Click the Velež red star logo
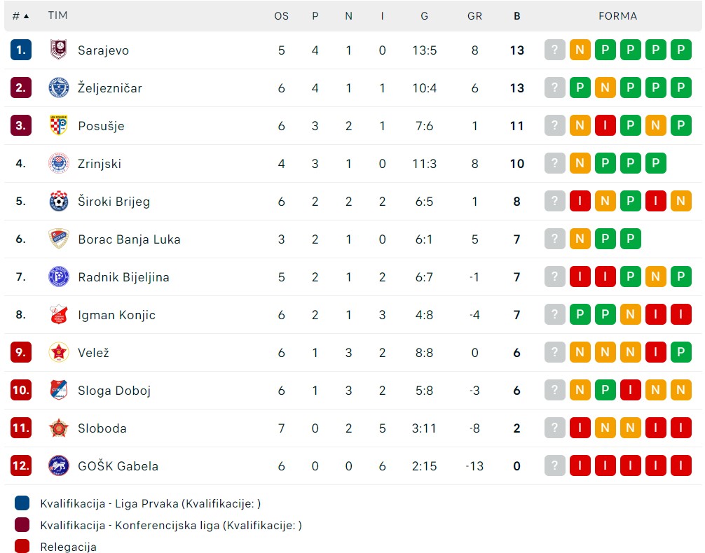Viewport: 705px width, 553px height. [x=59, y=352]
